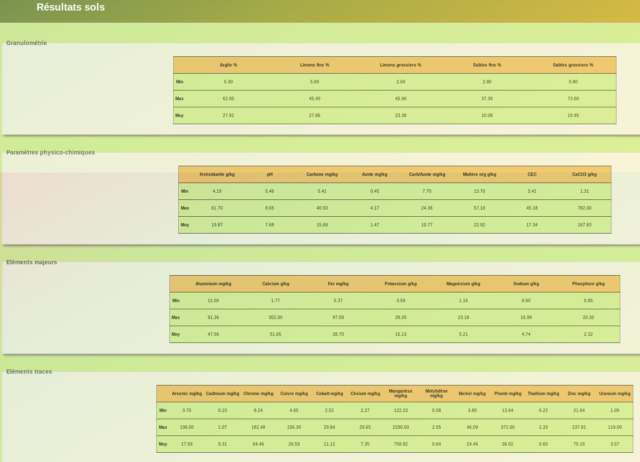The width and height of the screenshot is (640, 462).
Task: Click the 'Carbone mg/kg' column header
Action: click(x=322, y=174)
